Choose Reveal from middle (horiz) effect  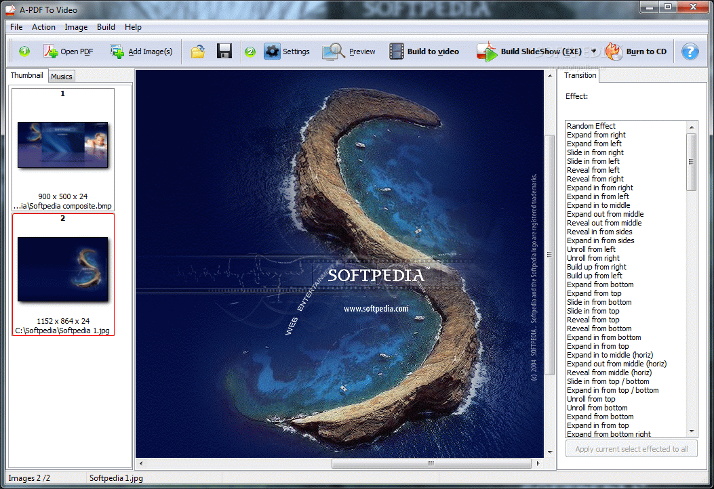[x=610, y=373]
